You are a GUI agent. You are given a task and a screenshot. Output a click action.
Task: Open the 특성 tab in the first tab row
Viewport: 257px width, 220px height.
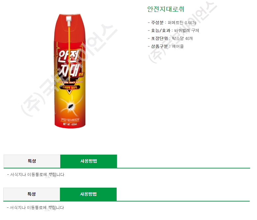coord(32,161)
